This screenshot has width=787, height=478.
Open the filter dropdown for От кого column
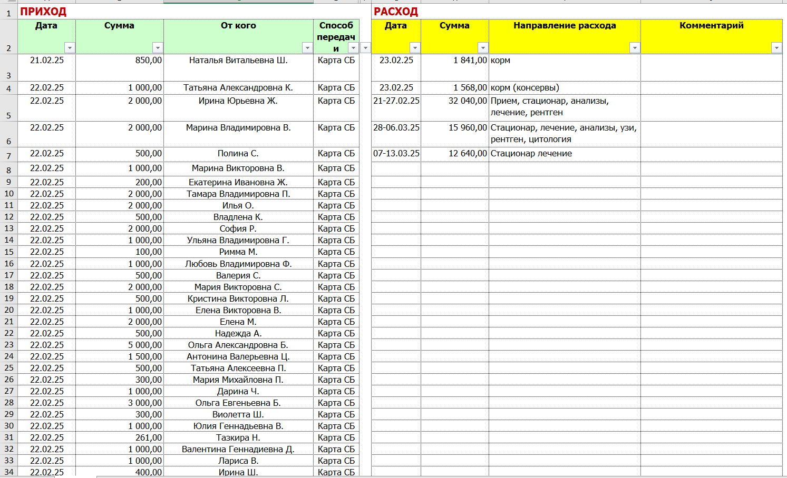[308, 48]
